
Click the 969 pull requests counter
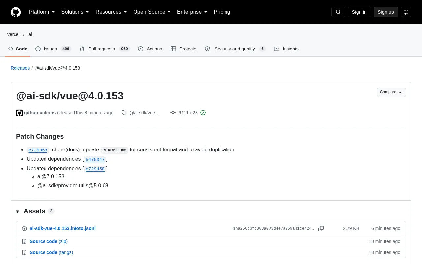click(x=124, y=49)
